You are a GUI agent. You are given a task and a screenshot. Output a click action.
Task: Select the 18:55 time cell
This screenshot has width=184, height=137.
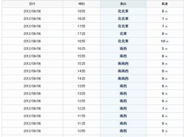point(81,11)
